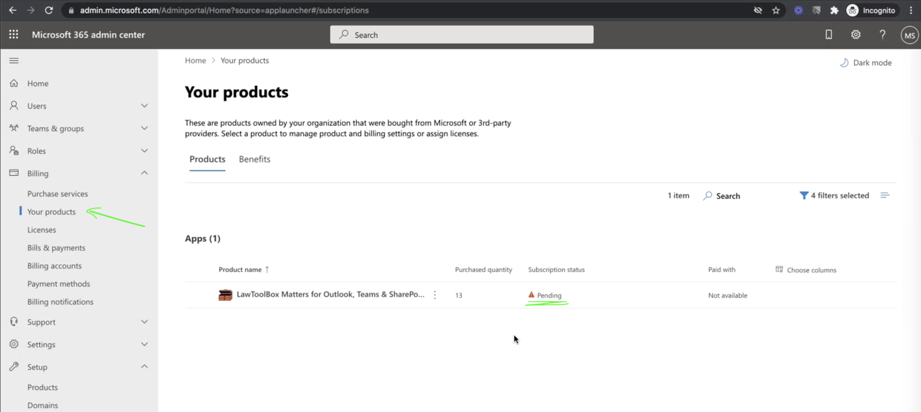Screen dimensions: 921x412
Task: Expand the Users section chevron
Action: click(x=144, y=106)
